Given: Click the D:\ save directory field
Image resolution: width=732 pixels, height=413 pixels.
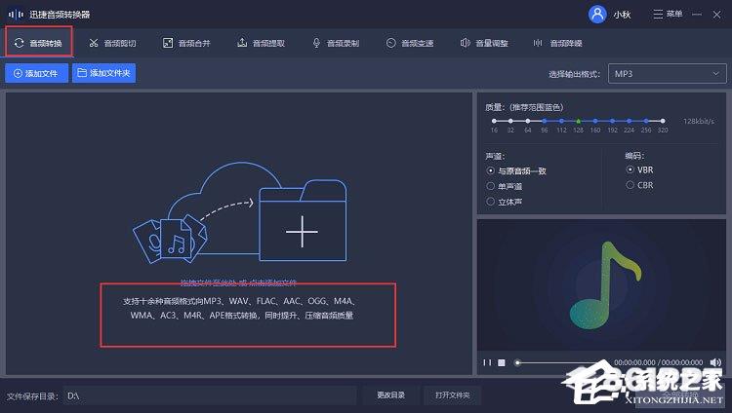Looking at the screenshot, I should [210, 395].
